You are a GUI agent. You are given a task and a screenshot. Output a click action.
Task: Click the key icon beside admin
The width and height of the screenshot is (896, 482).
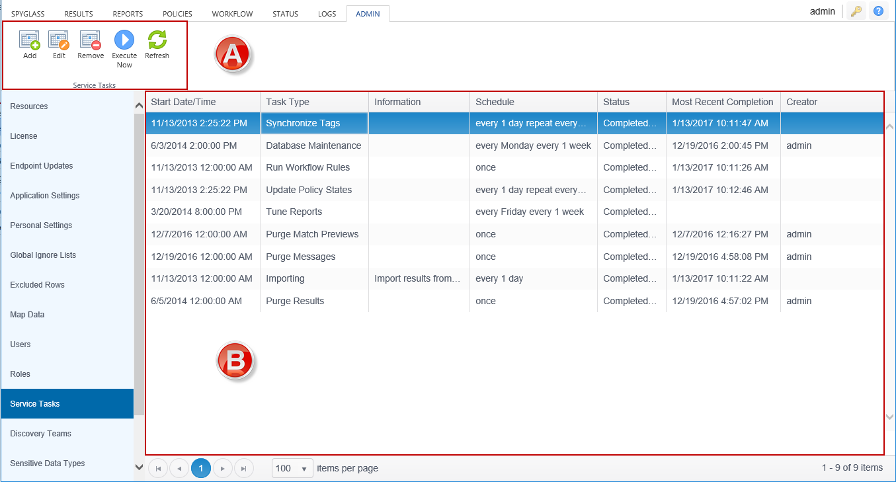click(856, 11)
